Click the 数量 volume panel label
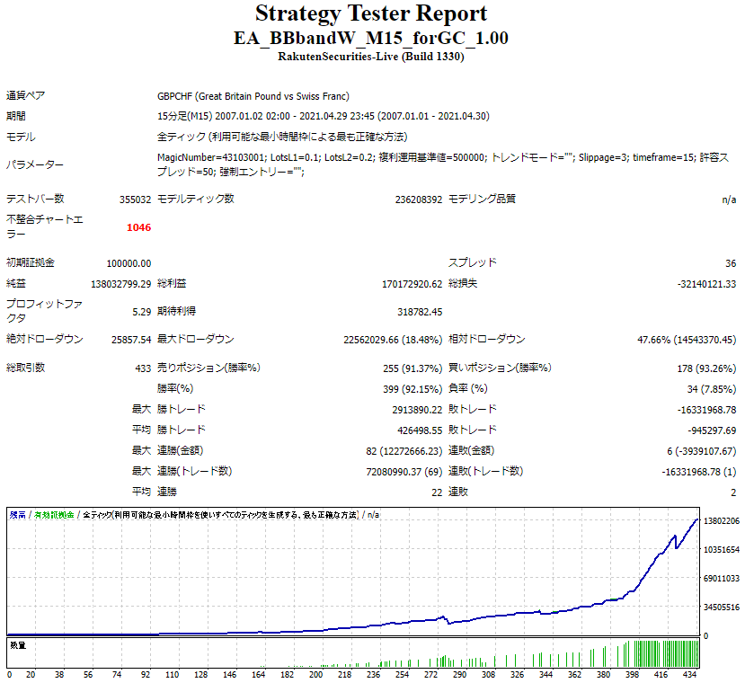745x683 pixels. pos(18,645)
